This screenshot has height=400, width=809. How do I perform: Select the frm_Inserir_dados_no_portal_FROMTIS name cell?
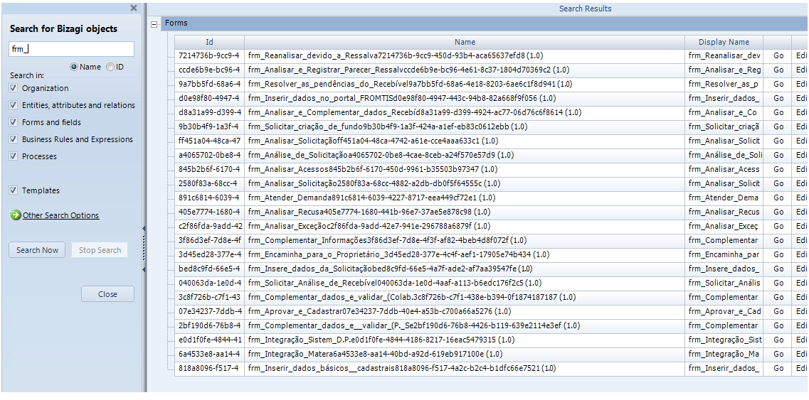tap(465, 98)
